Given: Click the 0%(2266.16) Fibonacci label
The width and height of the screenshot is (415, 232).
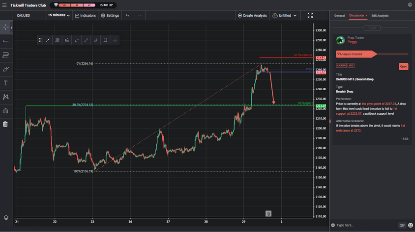Looking at the screenshot, I should (x=85, y=64).
